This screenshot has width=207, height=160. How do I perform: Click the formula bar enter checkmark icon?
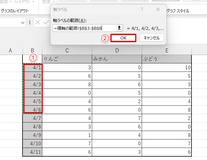coord(45,23)
